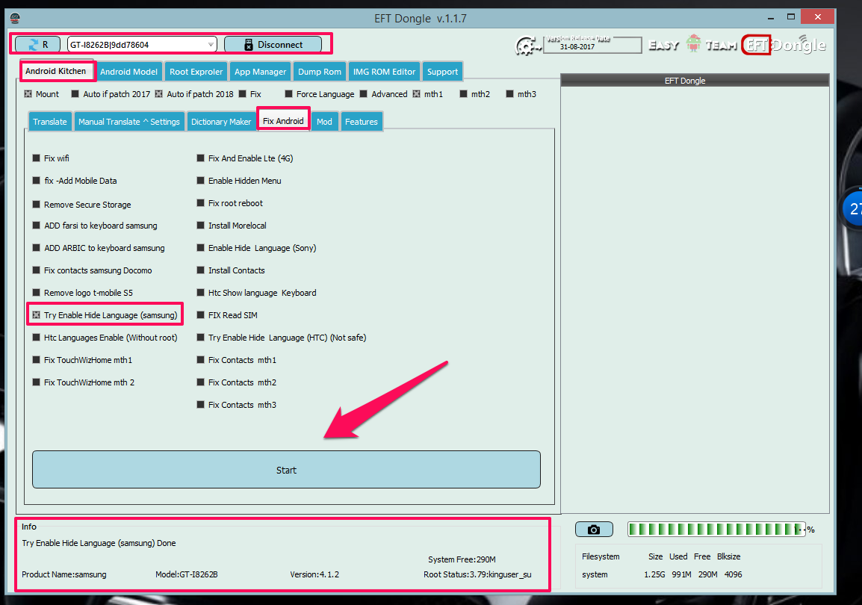
Task: Check the mth3 checkbox
Action: click(x=509, y=94)
